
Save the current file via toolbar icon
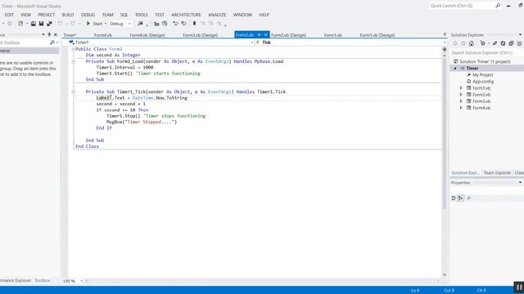click(x=42, y=24)
